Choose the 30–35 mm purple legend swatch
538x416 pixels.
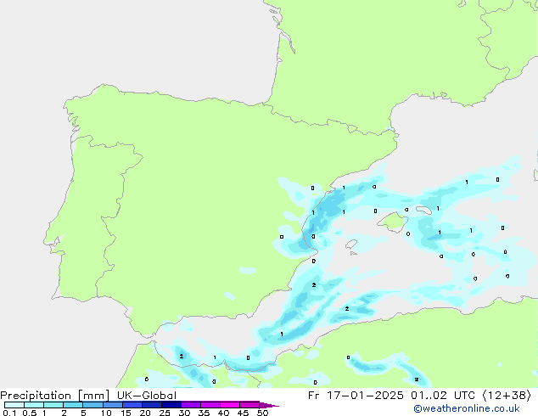tap(191, 405)
